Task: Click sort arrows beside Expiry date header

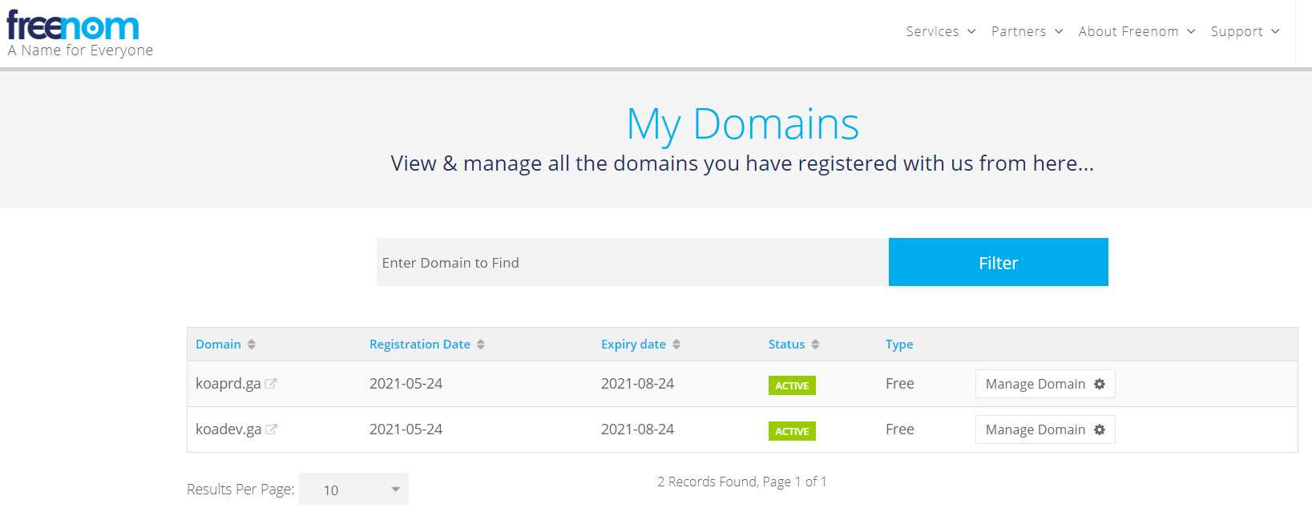Action: pyautogui.click(x=676, y=345)
